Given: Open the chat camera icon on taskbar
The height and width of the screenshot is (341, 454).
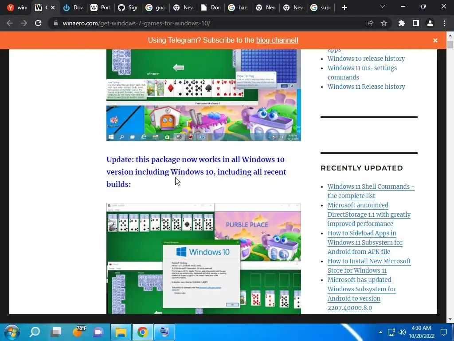Looking at the screenshot, I should click(x=98, y=332).
